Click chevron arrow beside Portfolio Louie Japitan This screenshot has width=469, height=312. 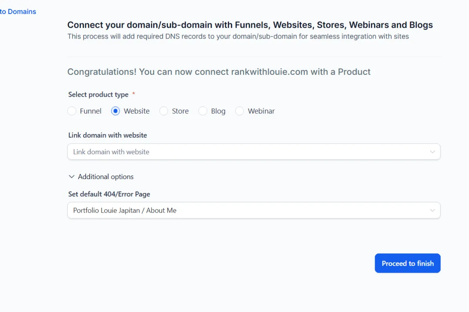tap(432, 210)
